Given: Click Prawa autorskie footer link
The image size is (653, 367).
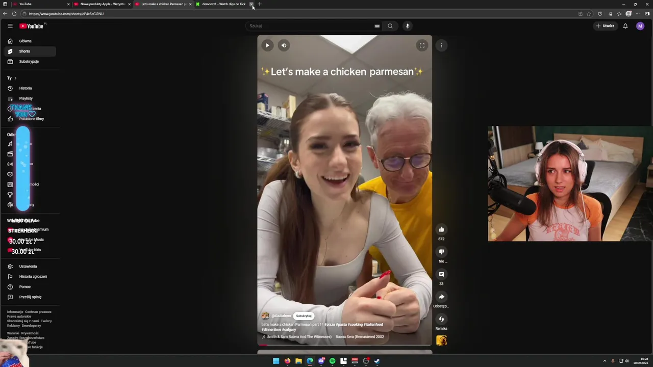Looking at the screenshot, I should [19, 317].
